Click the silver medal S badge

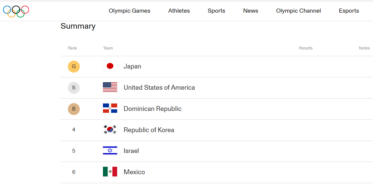coord(74,87)
